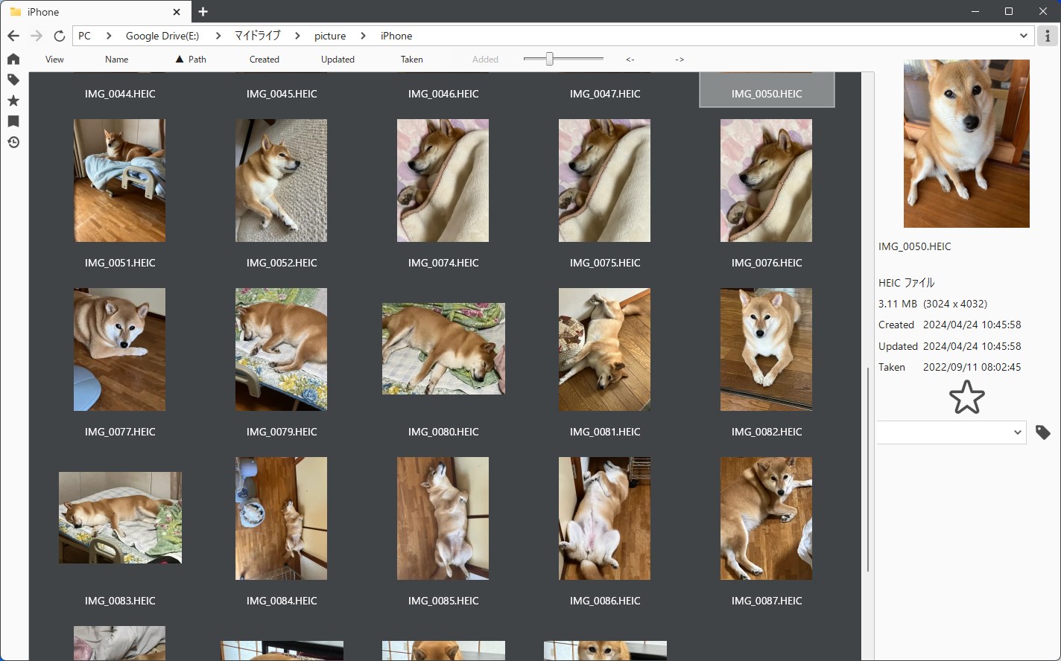Screen dimensions: 1061x661
Task: Click the Google Drive(E:) breadcrumb
Action: 162,36
